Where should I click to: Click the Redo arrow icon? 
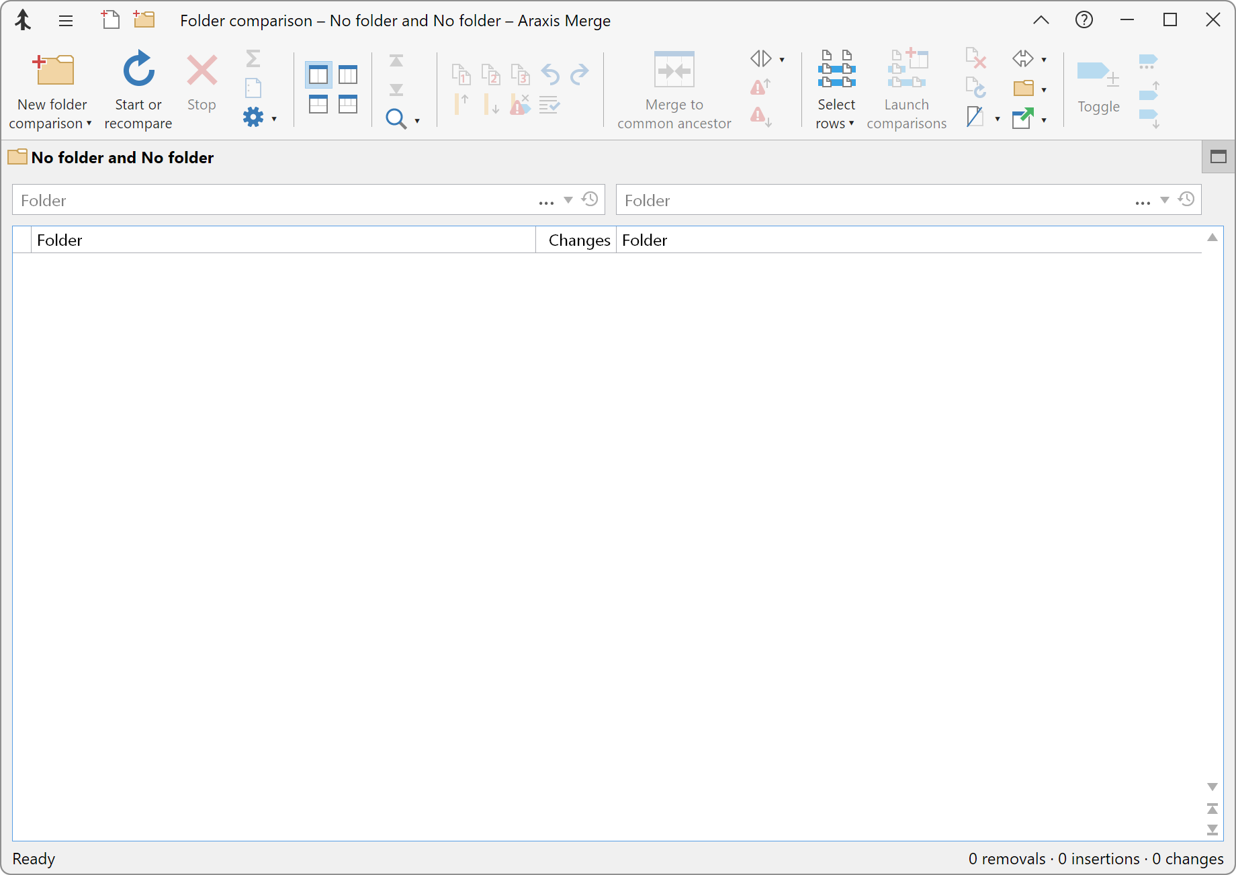(578, 74)
